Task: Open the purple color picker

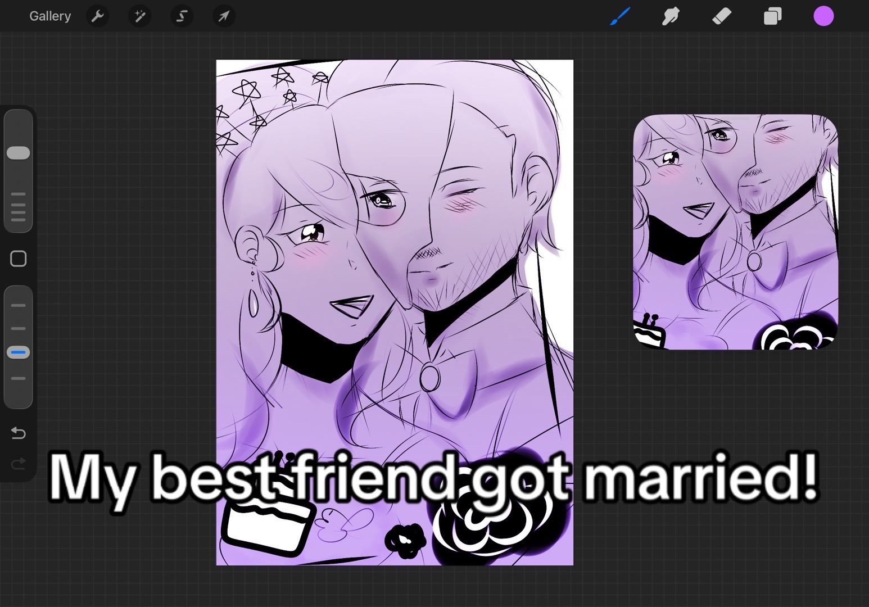Action: tap(823, 16)
